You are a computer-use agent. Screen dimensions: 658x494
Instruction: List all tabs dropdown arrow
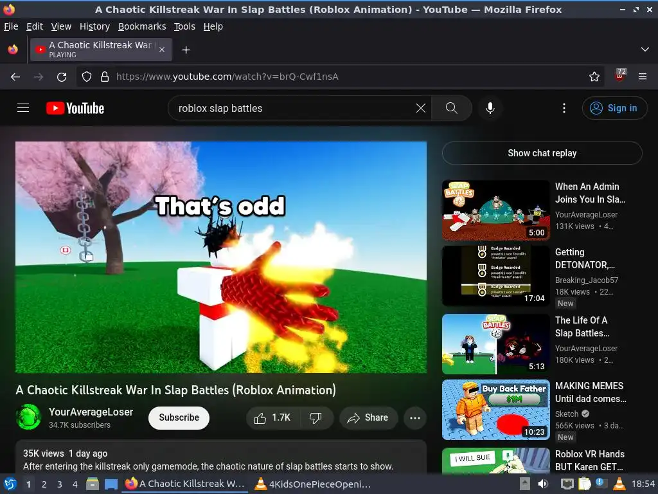coord(645,50)
